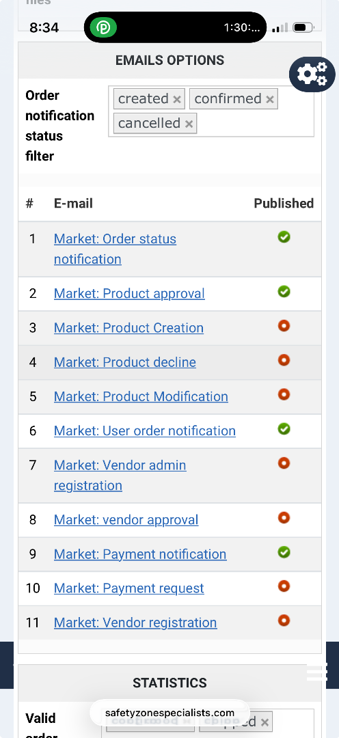
Task: Open the floating gears settings button
Action: tap(312, 74)
